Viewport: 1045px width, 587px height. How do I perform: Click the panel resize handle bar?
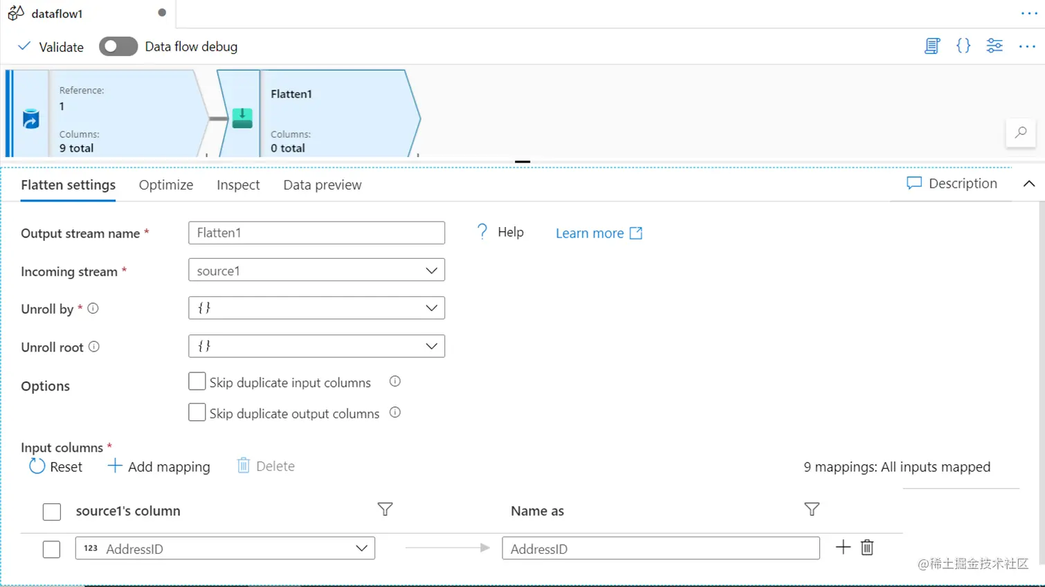(522, 161)
